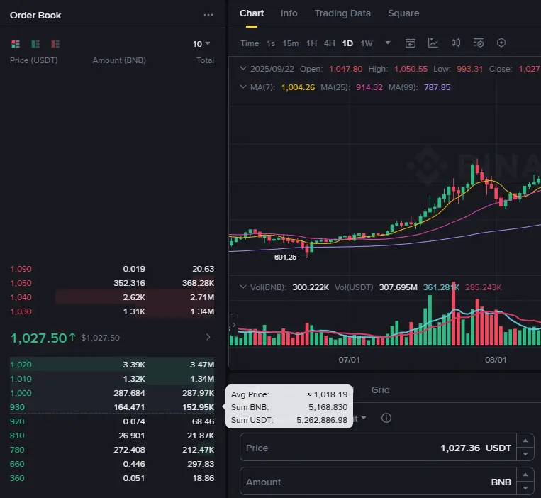Select the 1W timeframe interval

click(367, 43)
